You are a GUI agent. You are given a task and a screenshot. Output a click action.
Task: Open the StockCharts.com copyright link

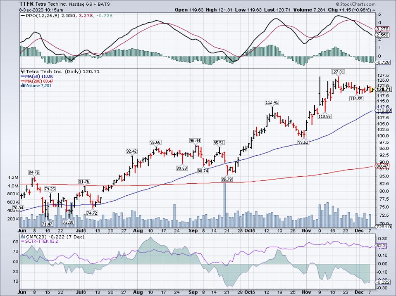click(355, 4)
